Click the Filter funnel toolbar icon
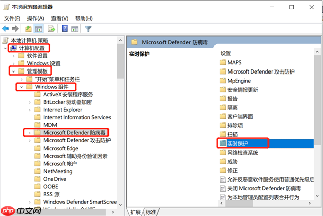 point(88,29)
